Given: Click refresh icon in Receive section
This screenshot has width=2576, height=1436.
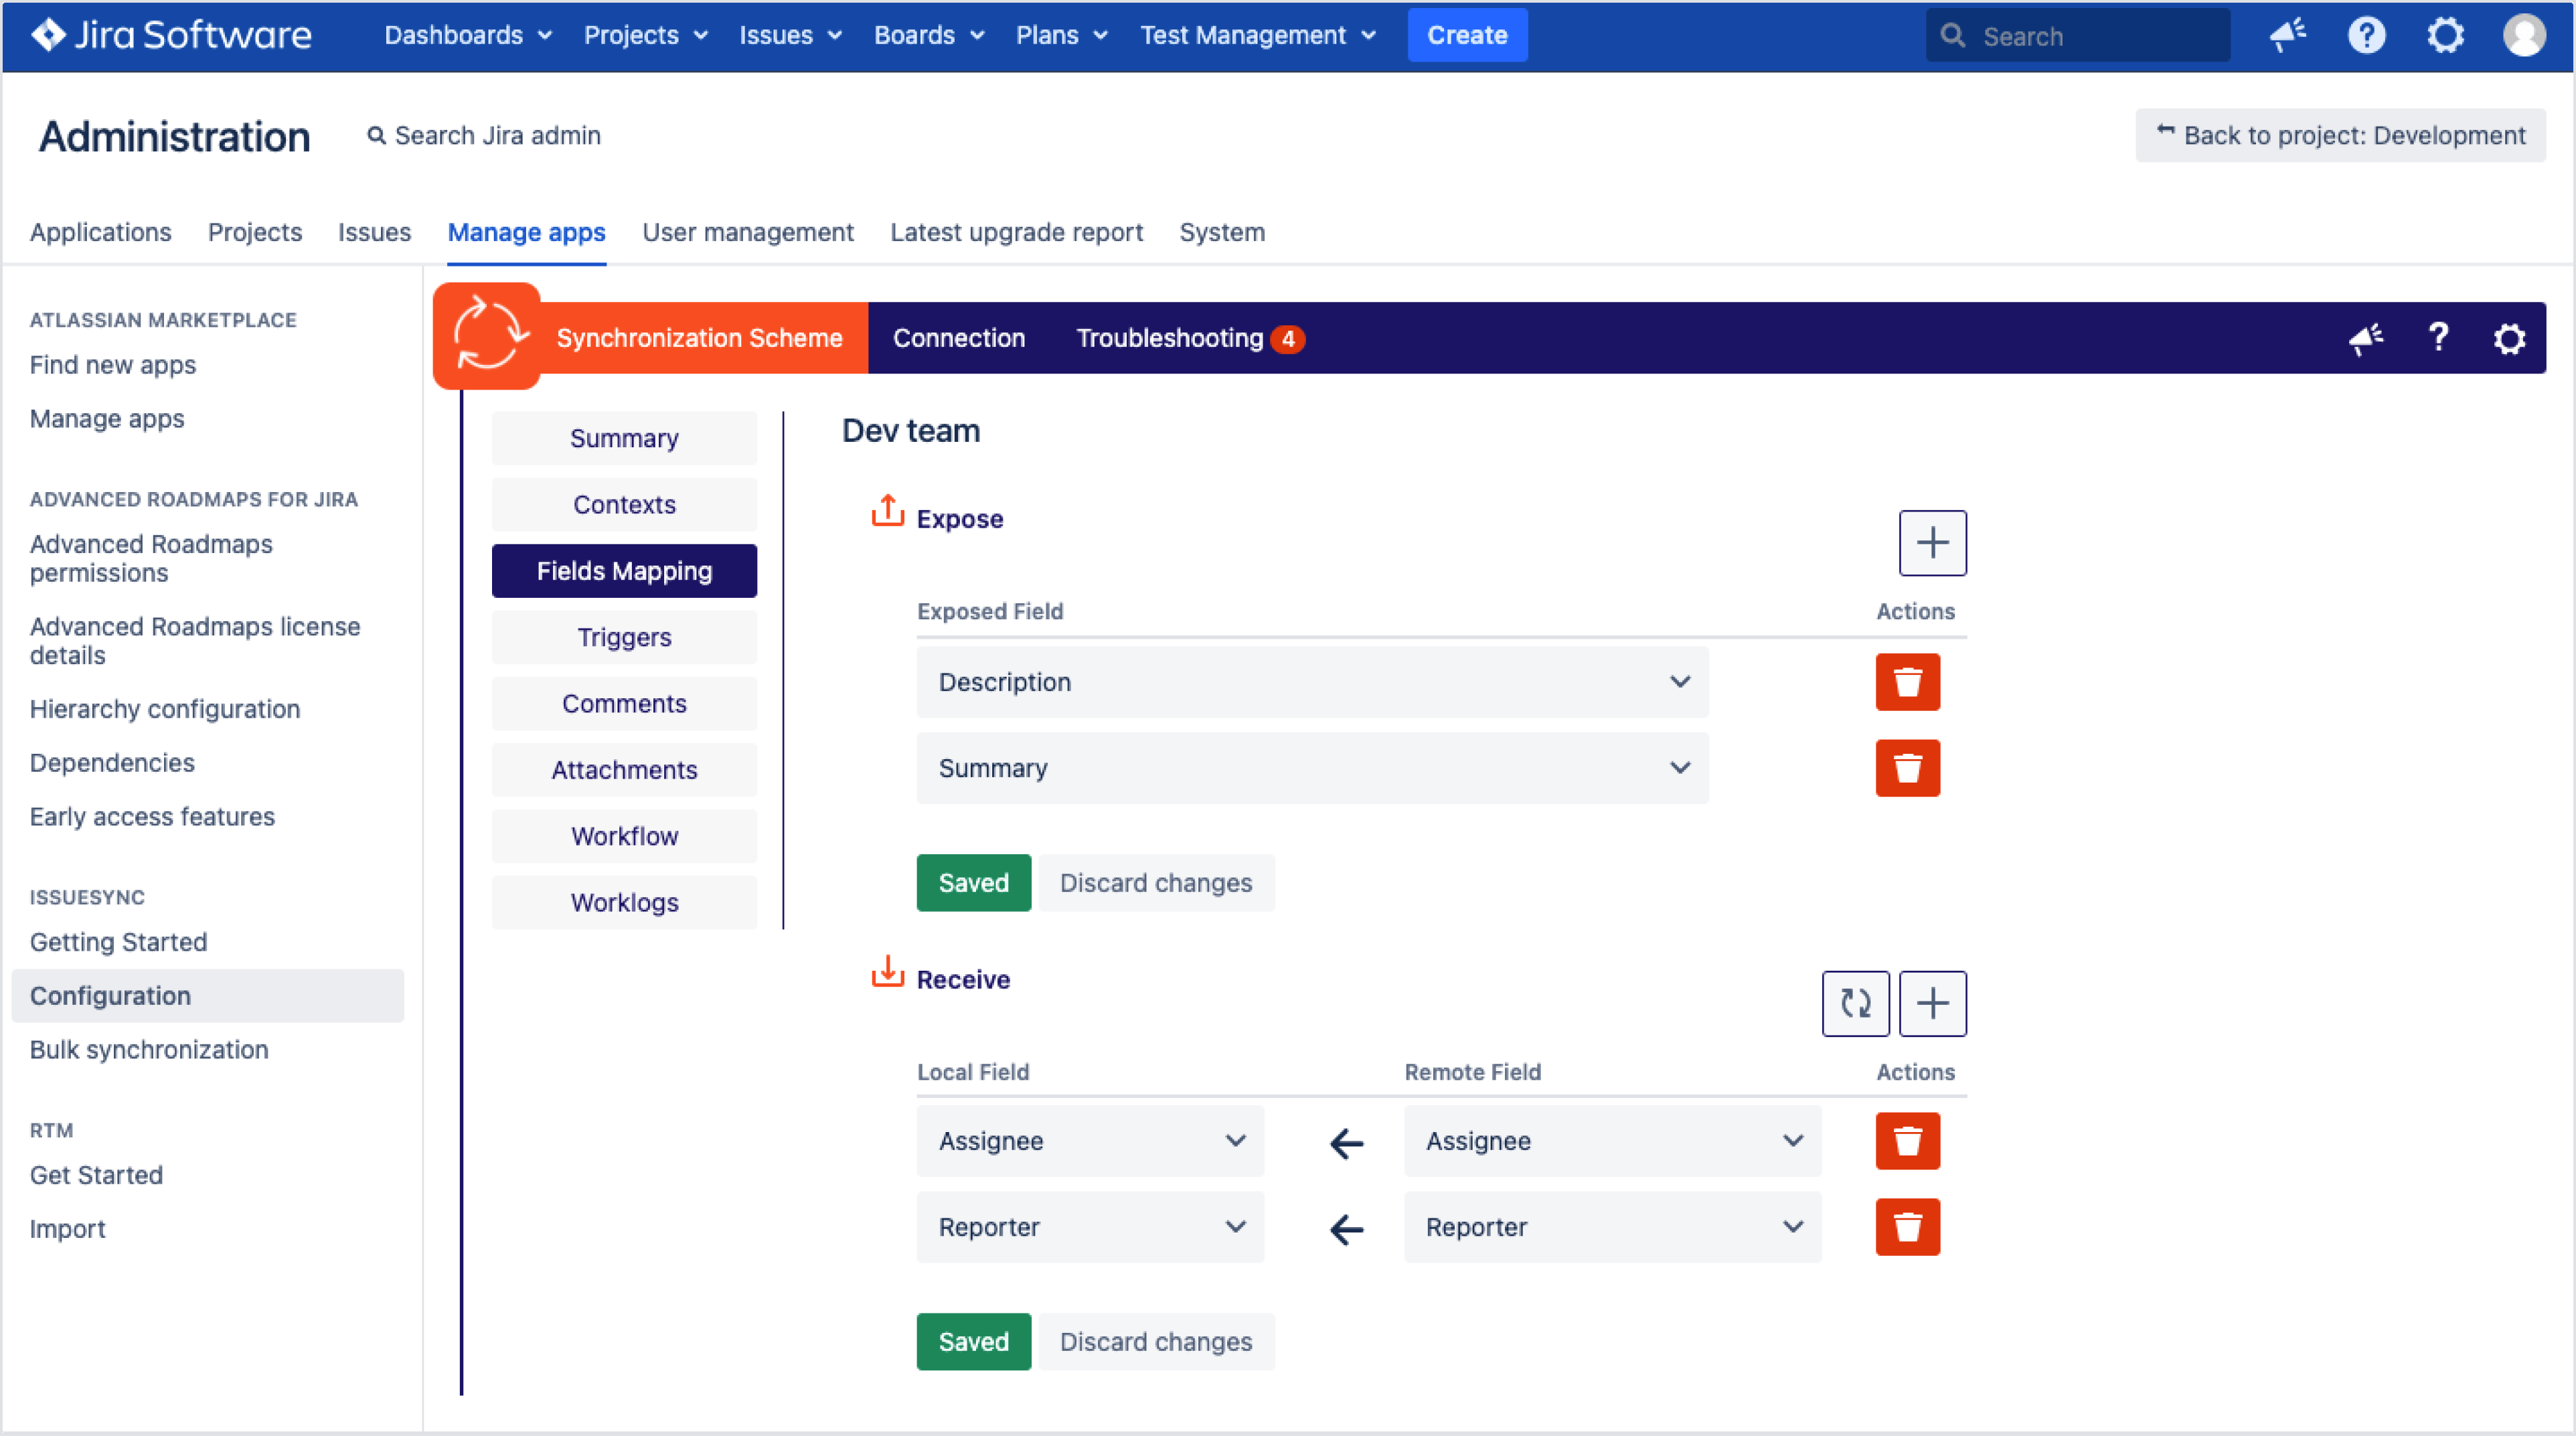Looking at the screenshot, I should coord(1855,1003).
